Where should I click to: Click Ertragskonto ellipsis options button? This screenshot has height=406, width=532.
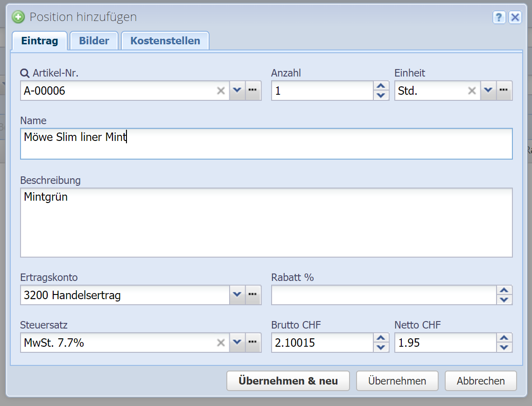[x=253, y=294]
